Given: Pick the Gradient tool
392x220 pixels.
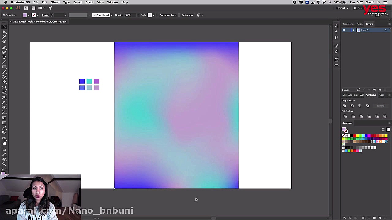Looking at the screenshot, I should (x=4, y=123).
